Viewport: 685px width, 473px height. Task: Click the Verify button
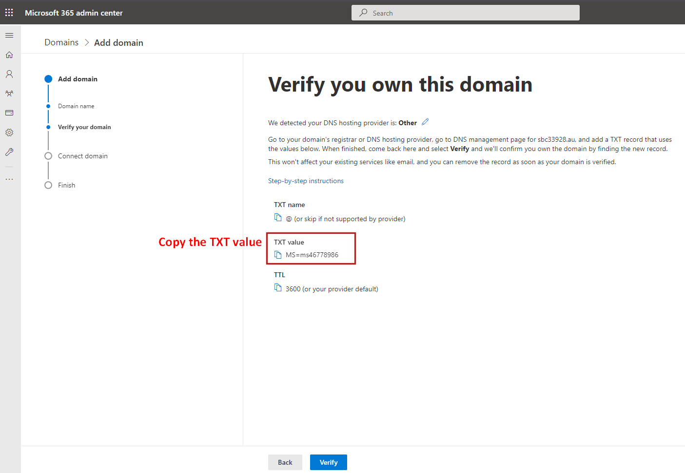pyautogui.click(x=329, y=462)
